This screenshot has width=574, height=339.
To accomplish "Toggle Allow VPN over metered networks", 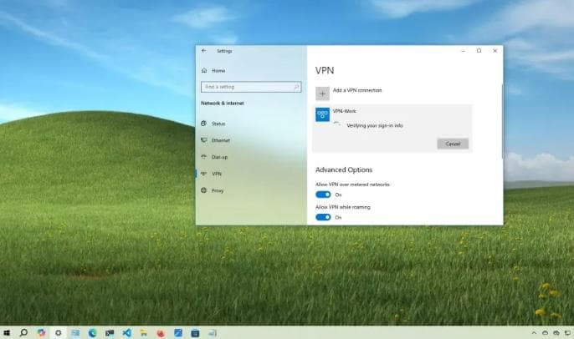I will click(x=323, y=195).
